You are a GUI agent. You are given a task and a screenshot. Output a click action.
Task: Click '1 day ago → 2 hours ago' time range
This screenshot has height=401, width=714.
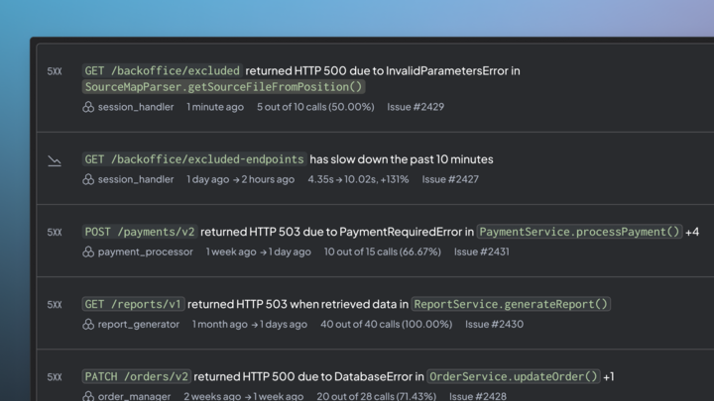[x=240, y=179]
